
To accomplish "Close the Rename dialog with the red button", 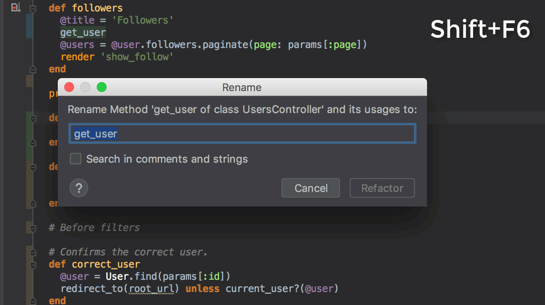I will [69, 87].
